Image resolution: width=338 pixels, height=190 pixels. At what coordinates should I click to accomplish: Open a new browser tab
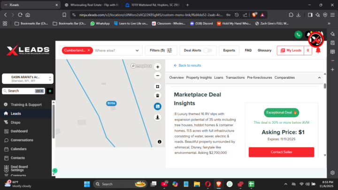(187, 5)
